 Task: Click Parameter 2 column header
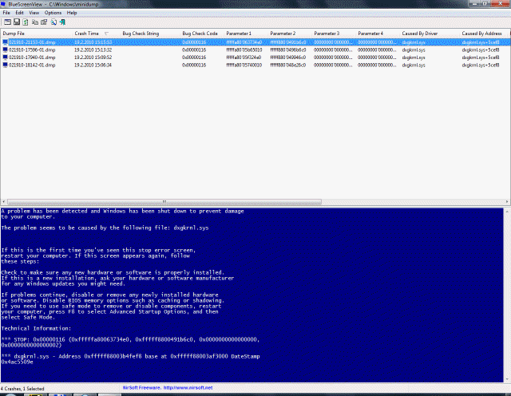(x=290, y=34)
